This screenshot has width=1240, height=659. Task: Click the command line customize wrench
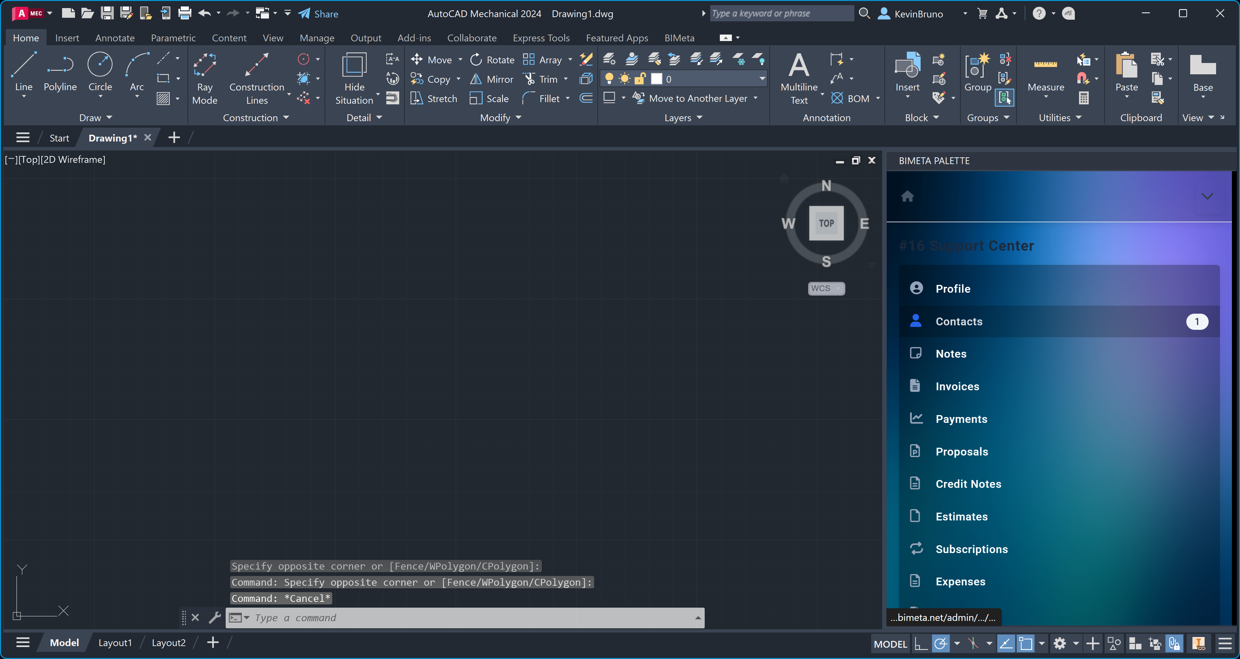pos(215,617)
